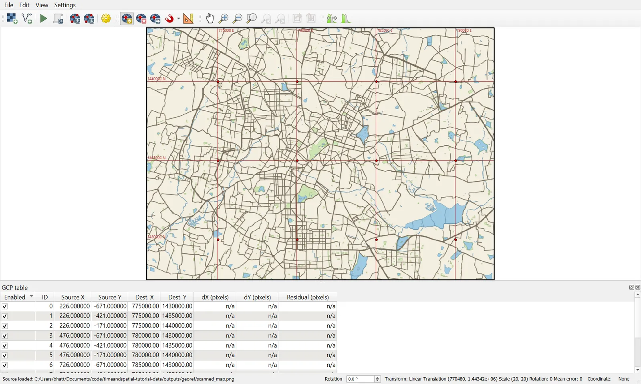Open the File menu
This screenshot has width=641, height=384.
(9, 5)
